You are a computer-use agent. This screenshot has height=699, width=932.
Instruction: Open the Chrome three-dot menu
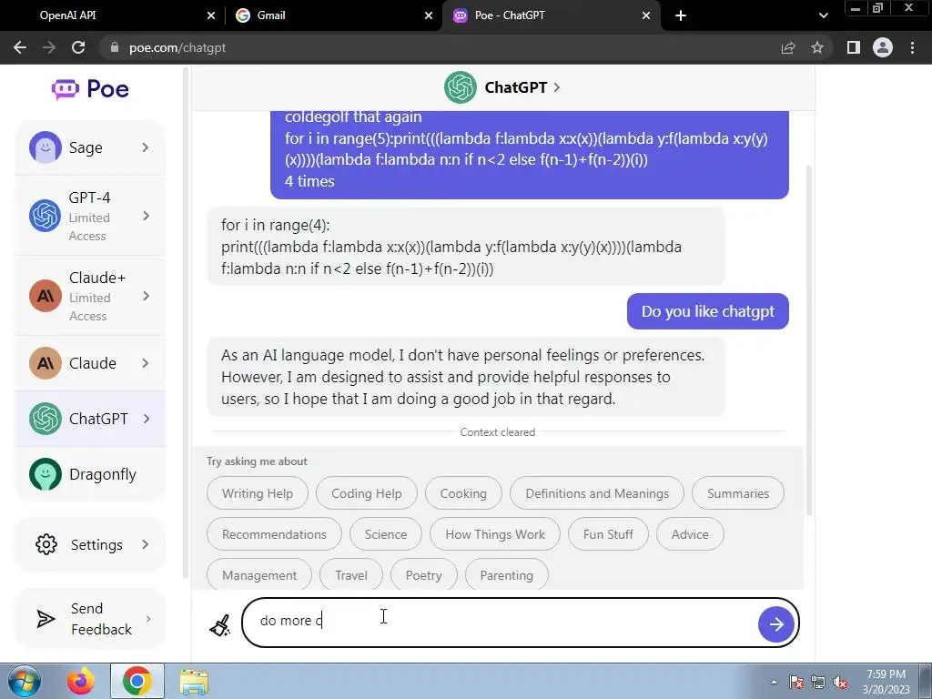[x=912, y=47]
